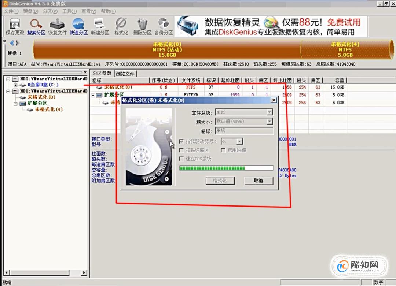Screen dimensions: 396x286
Task: Click the 卷标 volume label field
Action: coord(244,131)
